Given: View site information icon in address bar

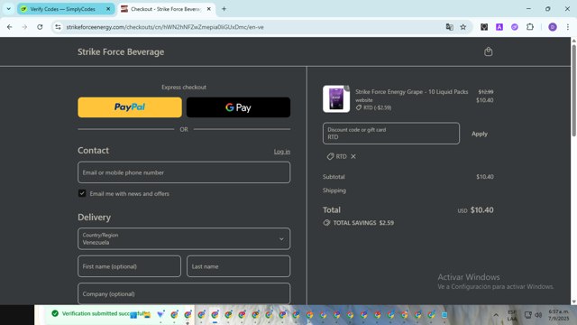Looking at the screenshot, I should 58,27.
